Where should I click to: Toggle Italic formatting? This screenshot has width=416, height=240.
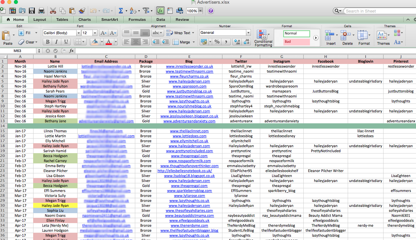(x=57, y=42)
